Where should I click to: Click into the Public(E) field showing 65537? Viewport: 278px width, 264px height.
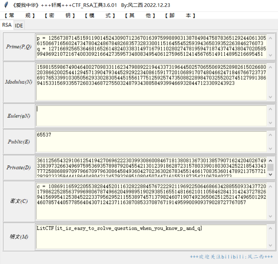point(151,141)
